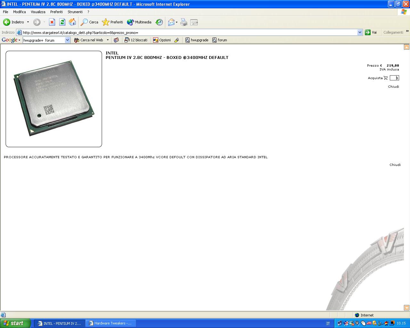Open the Strumenti menu
This screenshot has height=328, width=410.
tap(75, 12)
